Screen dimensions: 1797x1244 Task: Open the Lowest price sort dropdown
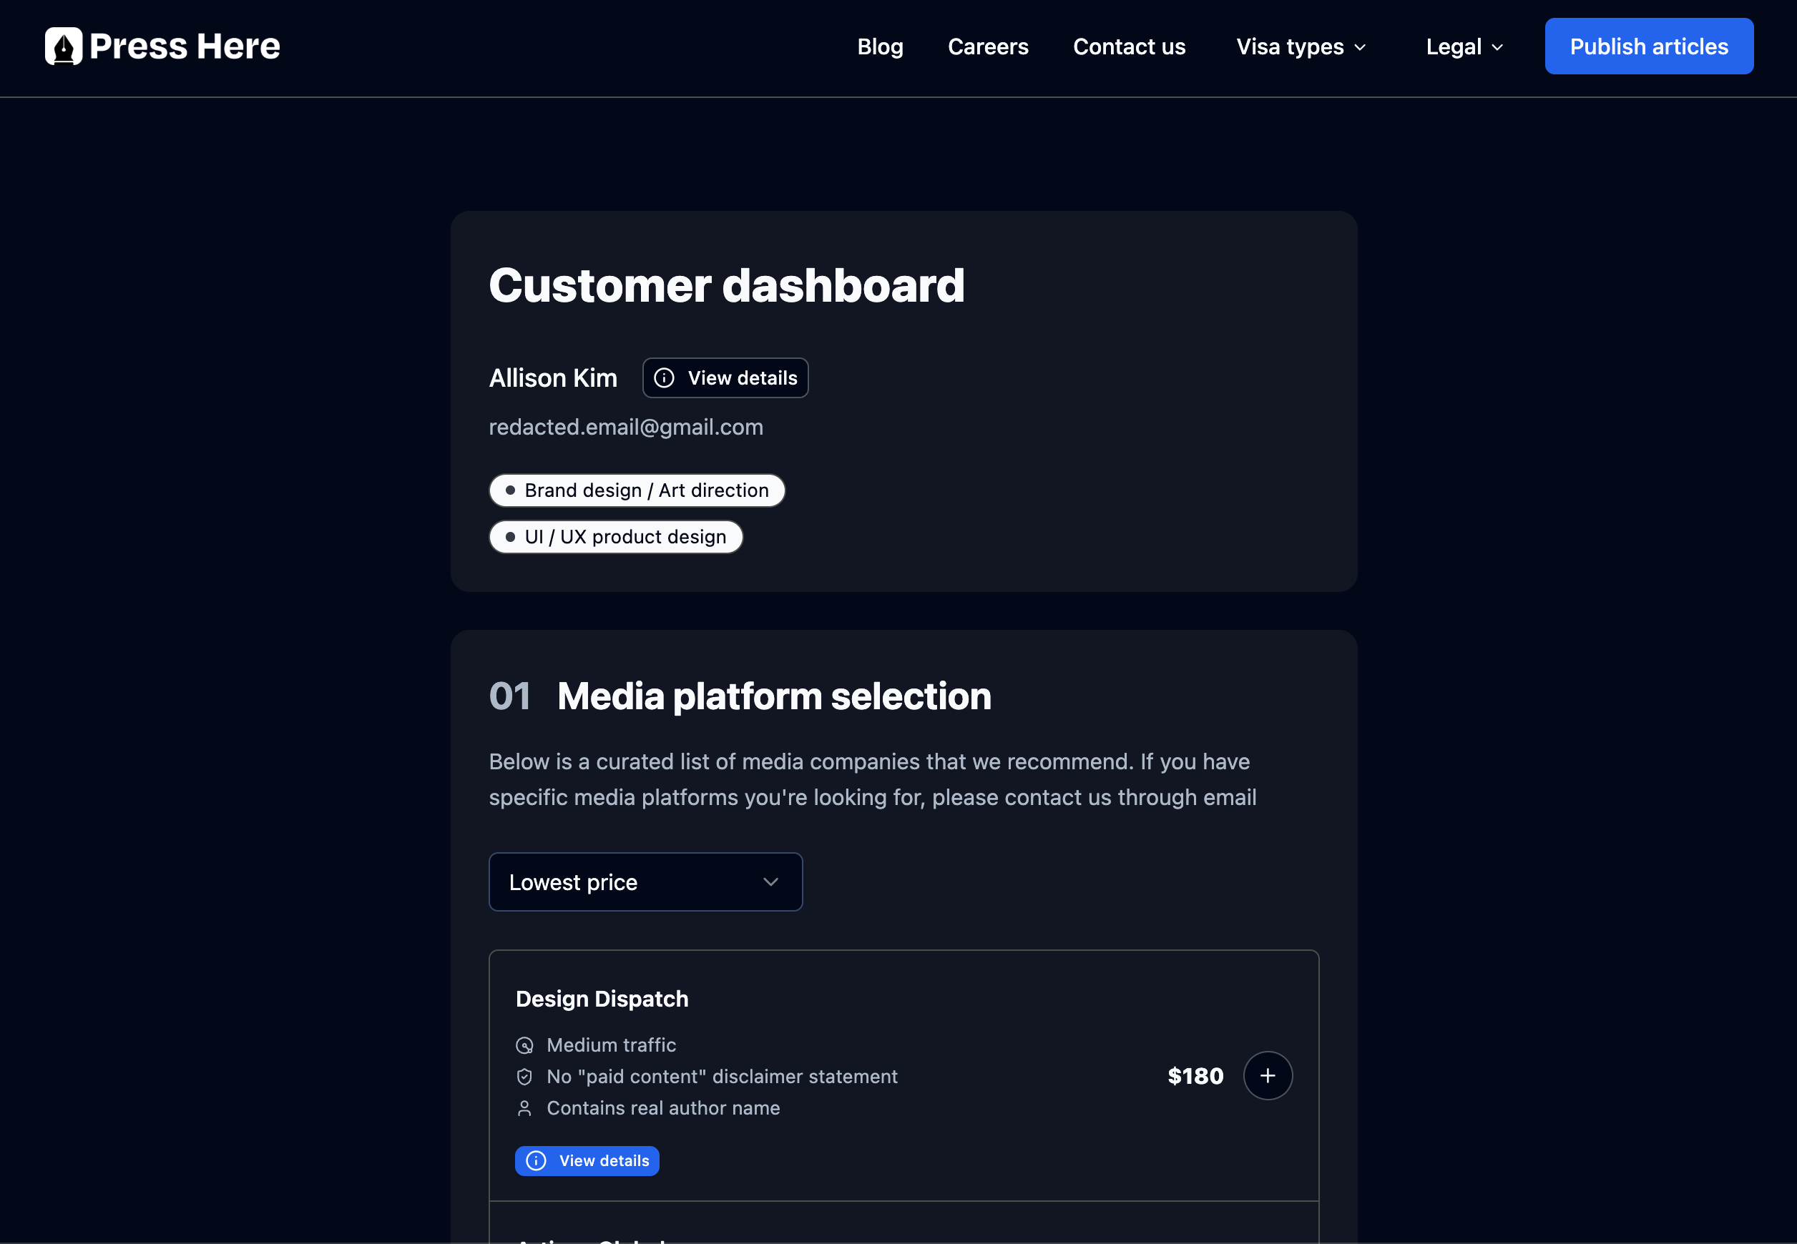coord(645,882)
